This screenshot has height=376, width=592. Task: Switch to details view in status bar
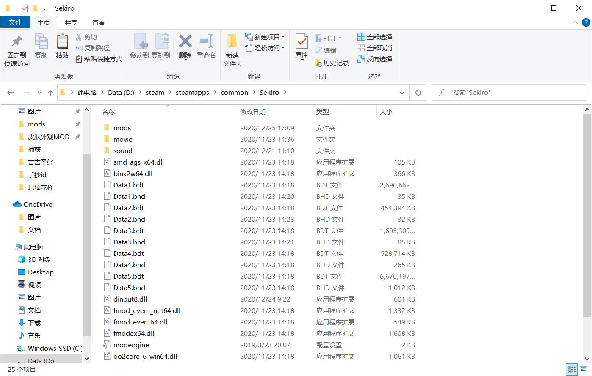click(x=572, y=370)
